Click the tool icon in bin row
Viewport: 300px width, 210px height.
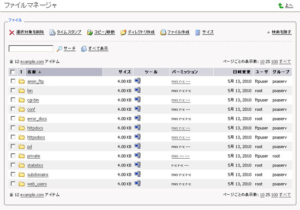[x=137, y=90]
